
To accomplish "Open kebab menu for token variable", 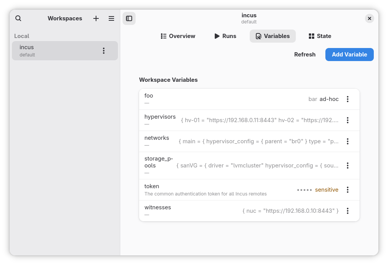I will (348, 190).
